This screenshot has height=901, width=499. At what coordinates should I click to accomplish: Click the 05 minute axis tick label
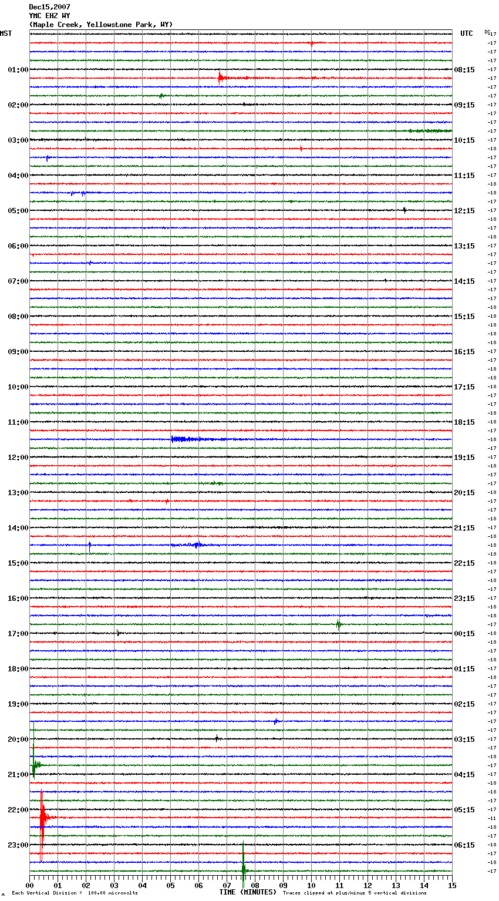[x=170, y=885]
